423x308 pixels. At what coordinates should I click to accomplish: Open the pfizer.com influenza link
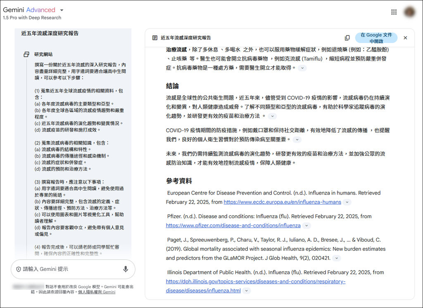233,226
